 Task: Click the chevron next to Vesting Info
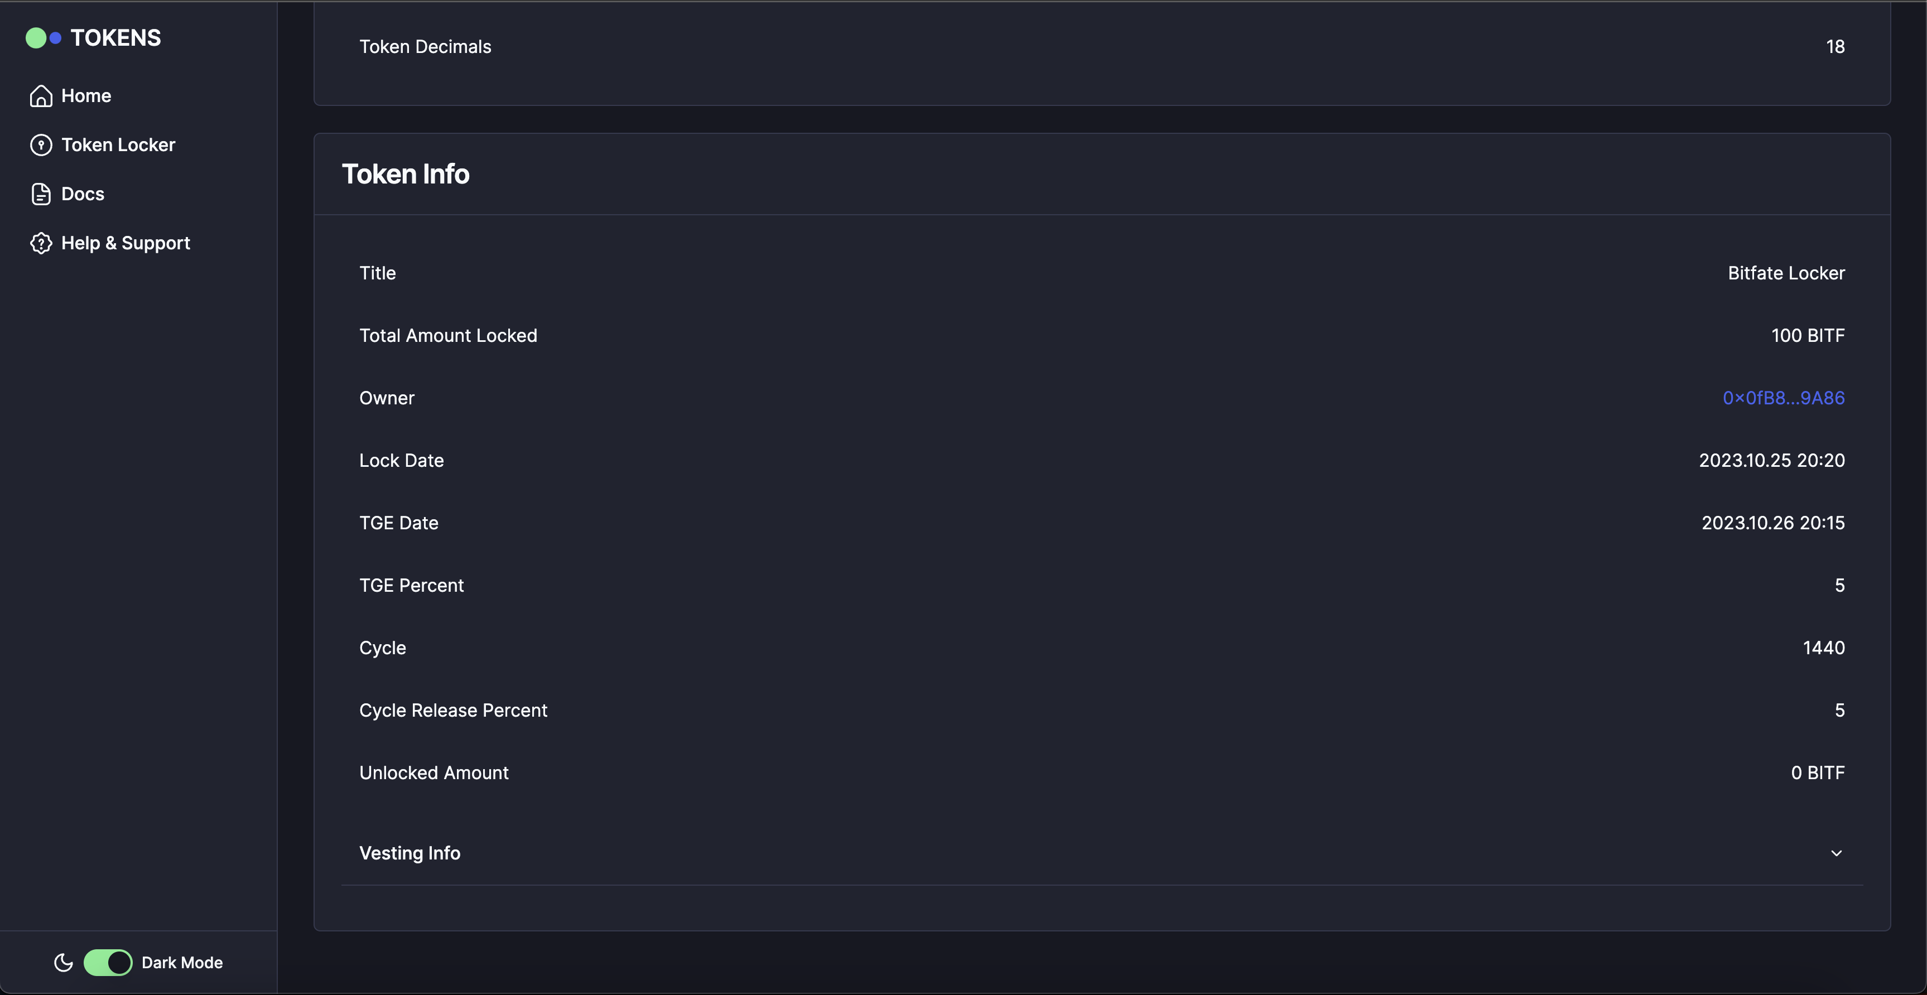click(x=1837, y=853)
